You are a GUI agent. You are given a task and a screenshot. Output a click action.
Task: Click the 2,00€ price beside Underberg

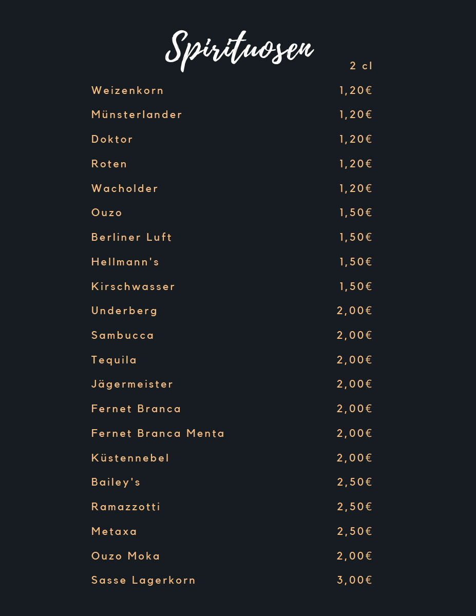click(354, 311)
